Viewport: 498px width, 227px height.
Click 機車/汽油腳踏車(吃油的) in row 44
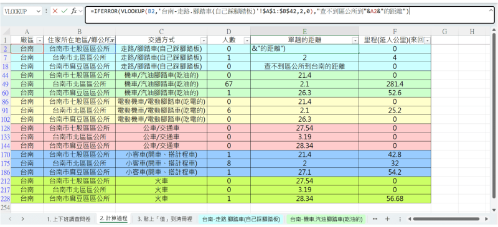[161, 75]
